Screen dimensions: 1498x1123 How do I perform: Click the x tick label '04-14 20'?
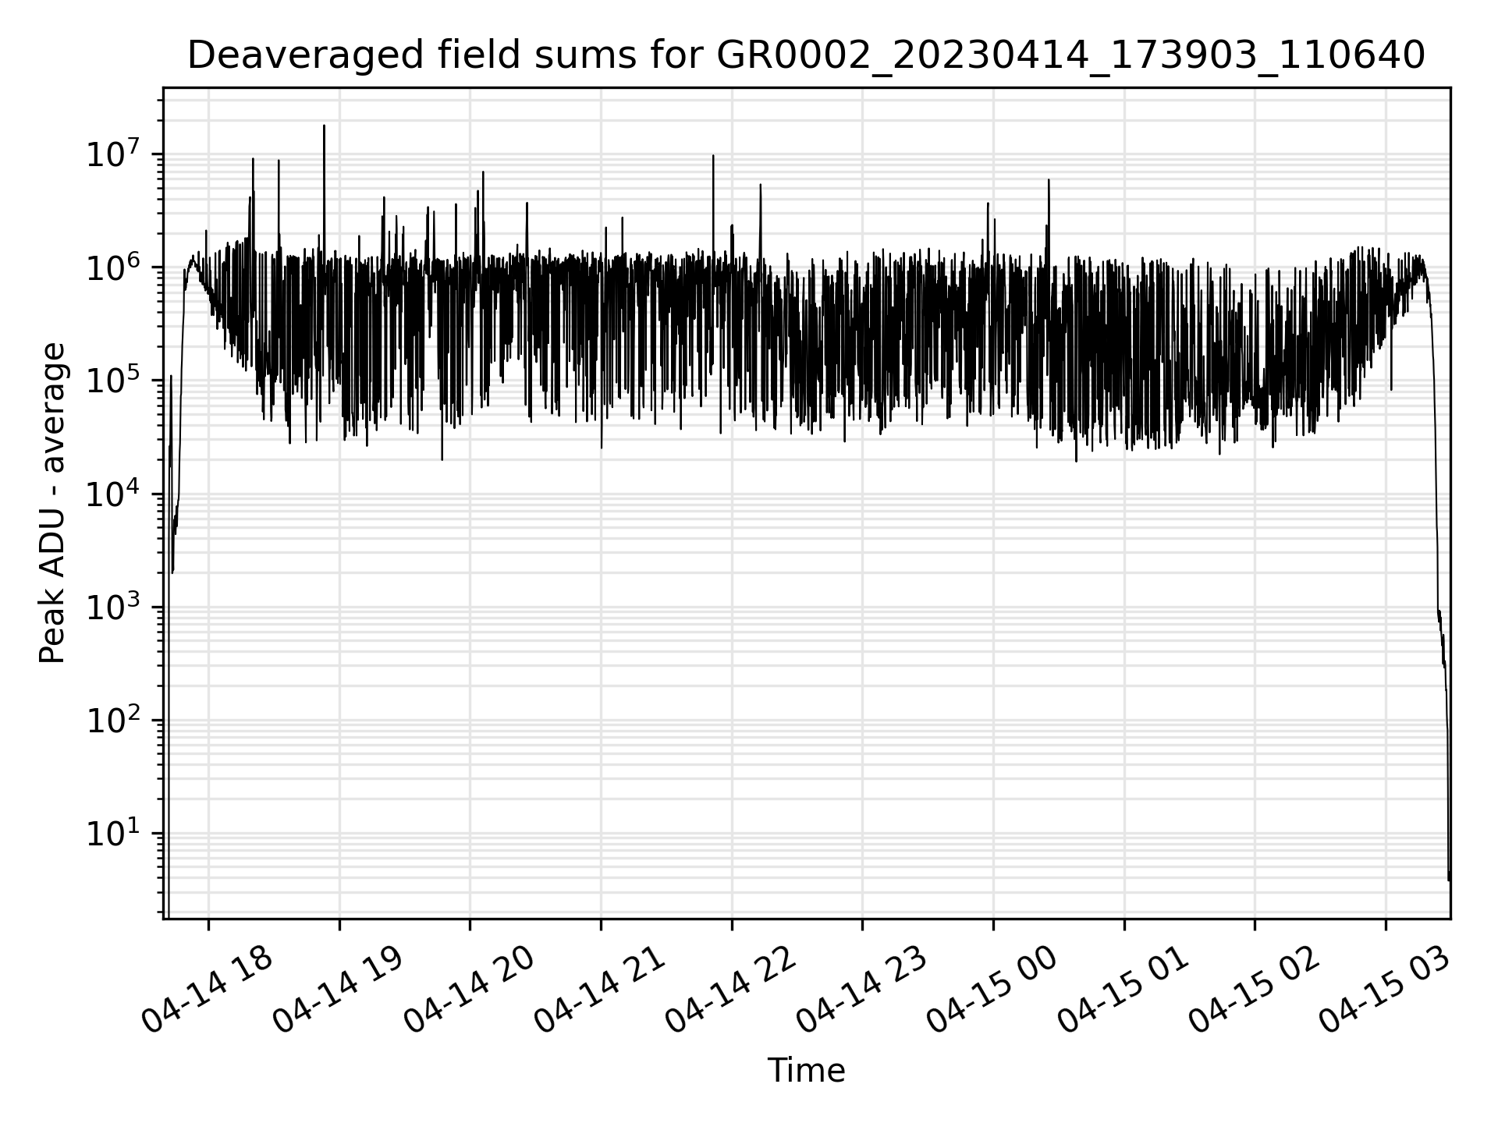point(468,990)
